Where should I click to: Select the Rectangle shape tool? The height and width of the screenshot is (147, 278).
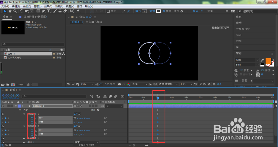click(x=38, y=11)
